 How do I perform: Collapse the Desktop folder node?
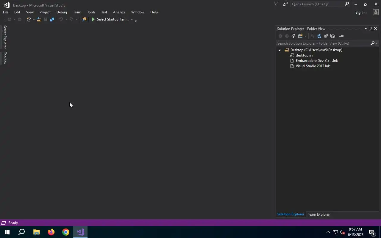click(x=279, y=50)
